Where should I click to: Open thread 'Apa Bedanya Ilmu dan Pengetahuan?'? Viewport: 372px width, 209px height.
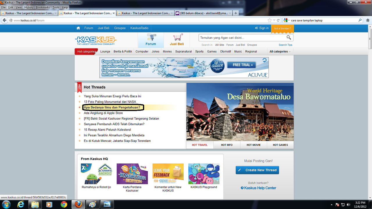tap(112, 107)
